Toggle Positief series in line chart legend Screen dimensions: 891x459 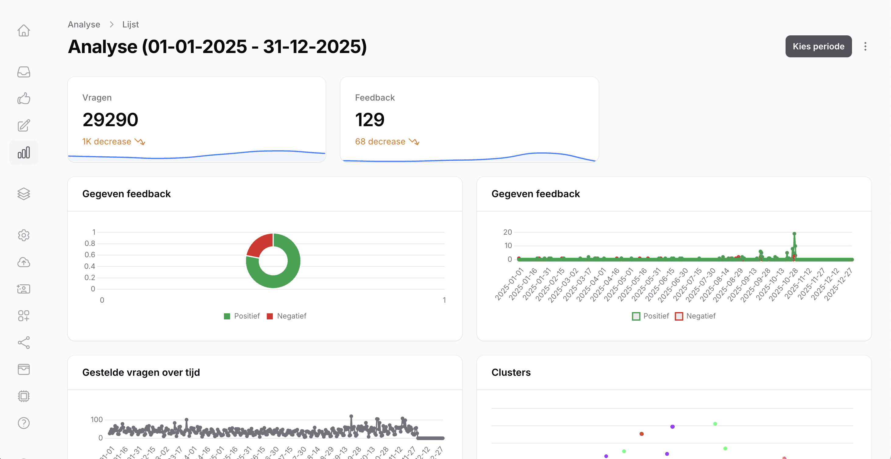[x=650, y=316]
